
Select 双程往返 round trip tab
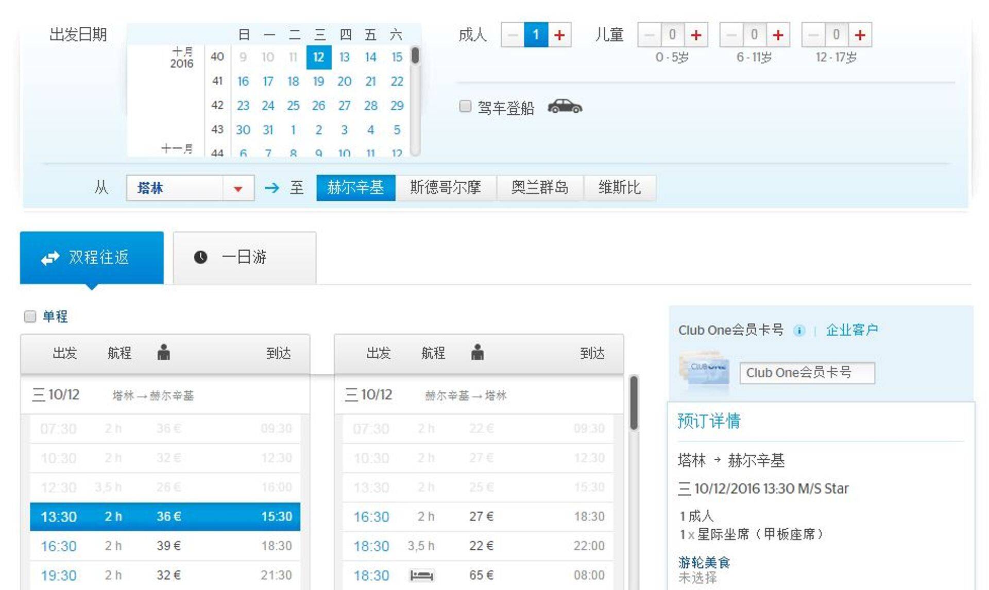coord(92,257)
